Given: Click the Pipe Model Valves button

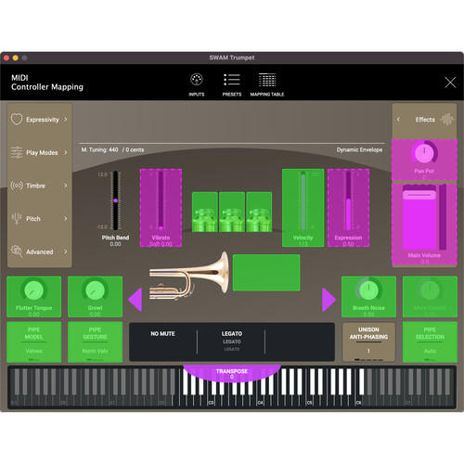Looking at the screenshot, I should 34,342.
